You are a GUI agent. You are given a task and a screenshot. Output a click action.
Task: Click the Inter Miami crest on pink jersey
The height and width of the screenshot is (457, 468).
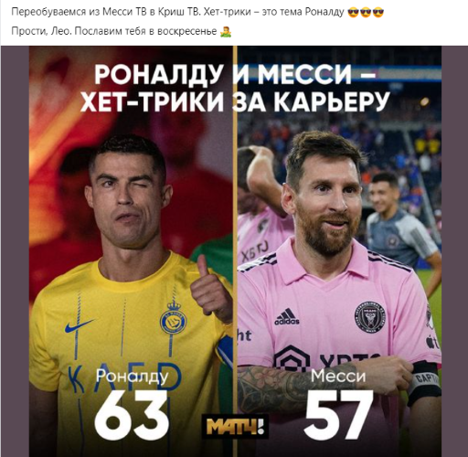pos(369,317)
